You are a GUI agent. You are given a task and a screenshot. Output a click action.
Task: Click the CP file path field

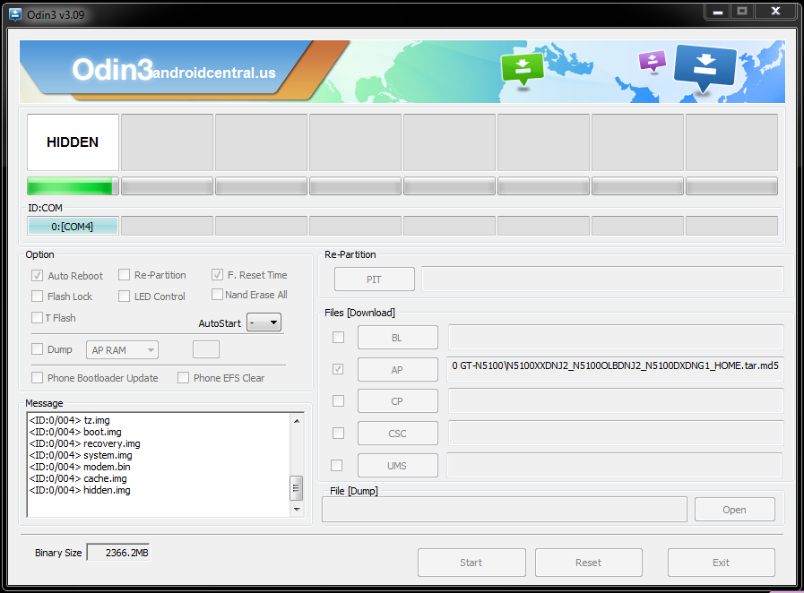[x=616, y=400]
